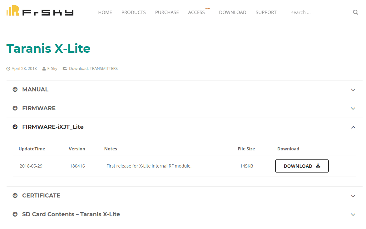Viewport: 366px width, 229px height.
Task: Click the arrow icon beside CERTIFICATE
Action: click(x=15, y=195)
